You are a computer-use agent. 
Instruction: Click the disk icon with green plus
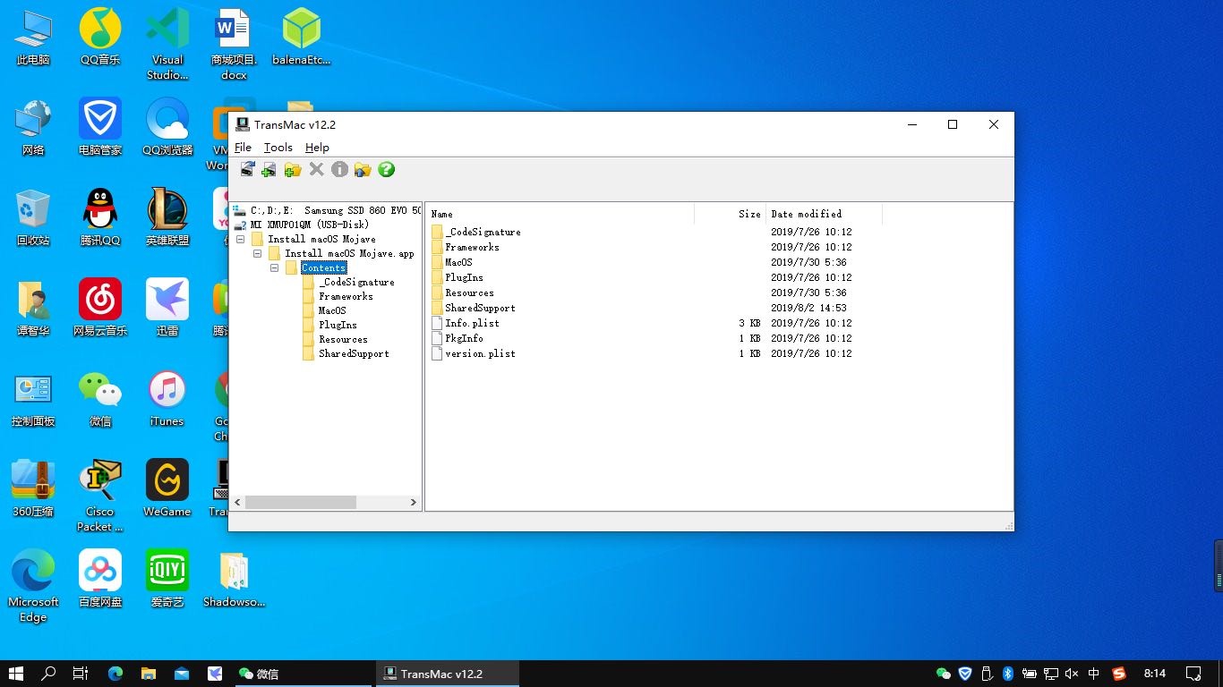tap(269, 170)
